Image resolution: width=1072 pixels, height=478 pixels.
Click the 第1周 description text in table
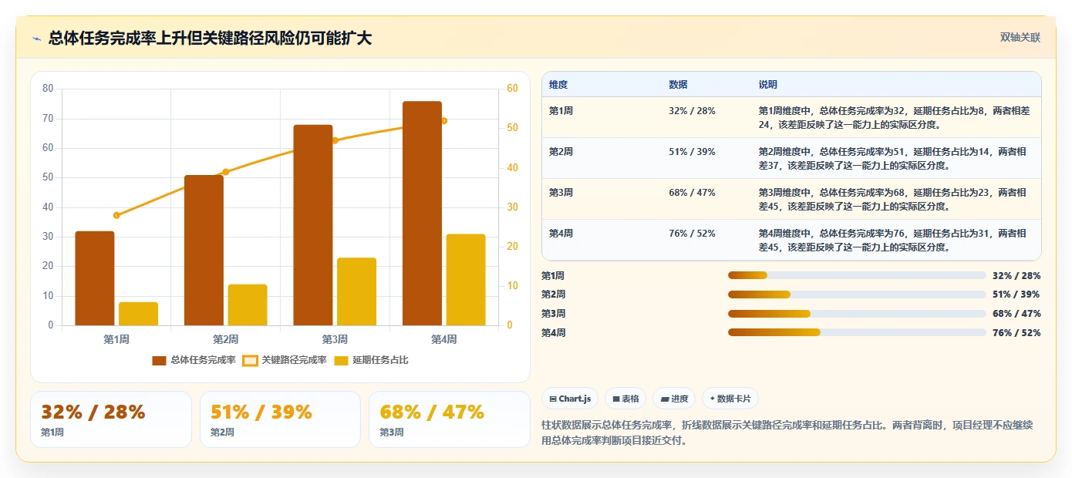coord(894,117)
